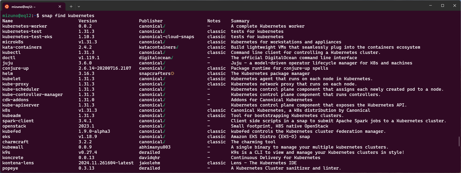This screenshot has height=173, width=461.
Task: Close the mizuno@eq12 tab
Action: click(x=60, y=7)
